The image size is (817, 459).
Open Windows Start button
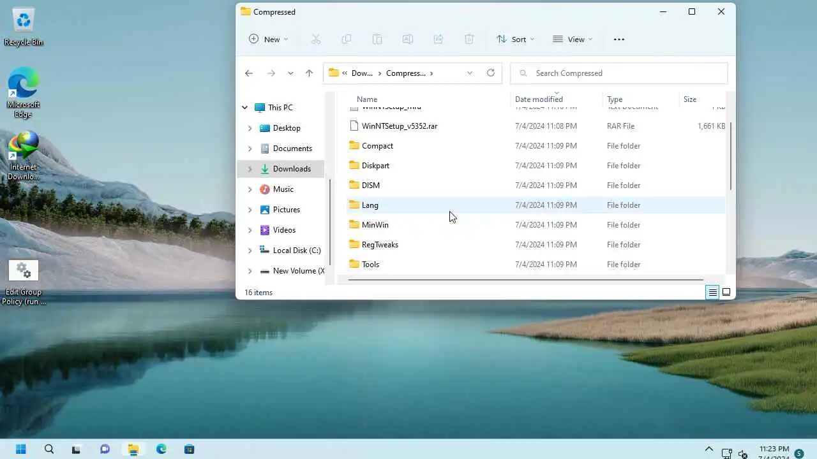[x=21, y=449]
